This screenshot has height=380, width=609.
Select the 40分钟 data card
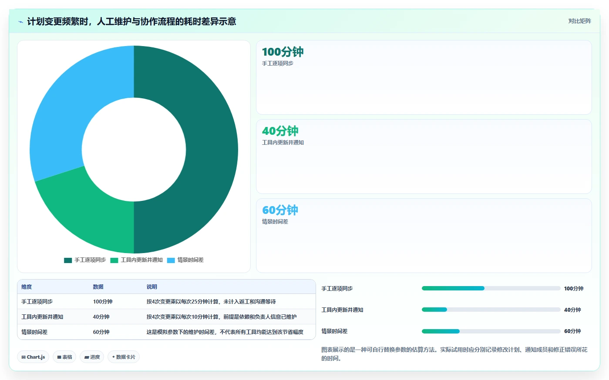pyautogui.click(x=424, y=157)
